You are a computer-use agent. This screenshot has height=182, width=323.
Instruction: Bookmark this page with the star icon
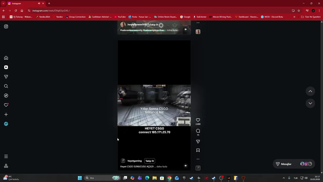pyautogui.click(x=299, y=11)
